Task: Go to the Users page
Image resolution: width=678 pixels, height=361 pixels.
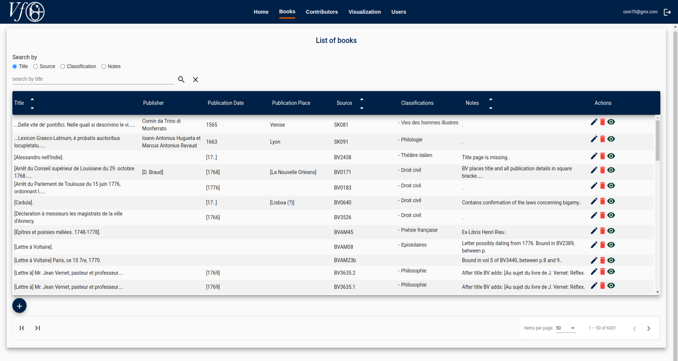Action: (x=398, y=12)
